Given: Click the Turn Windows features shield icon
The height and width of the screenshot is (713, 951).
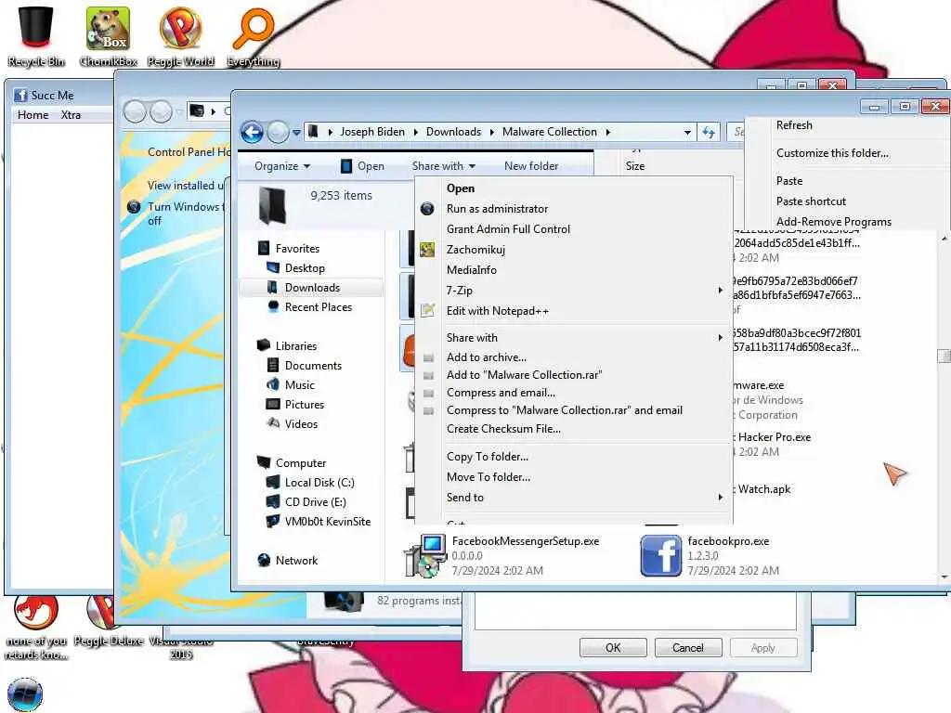Looking at the screenshot, I should pos(134,207).
